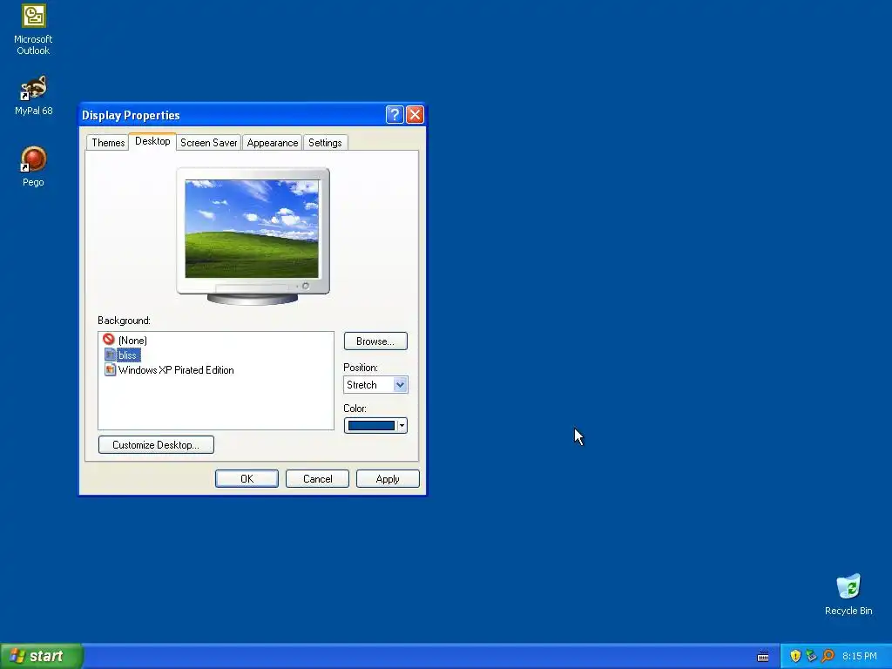Viewport: 892px width, 669px height.
Task: Switch to the Appearance tab
Action: pos(273,143)
